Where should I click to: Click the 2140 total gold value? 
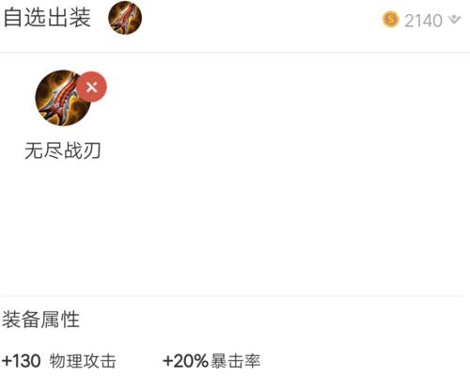tap(423, 21)
